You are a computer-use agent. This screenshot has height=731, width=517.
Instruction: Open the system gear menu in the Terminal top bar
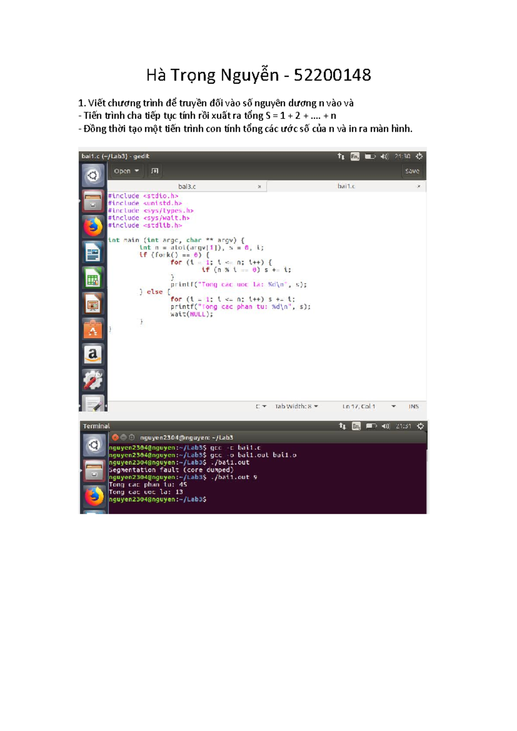click(x=420, y=426)
